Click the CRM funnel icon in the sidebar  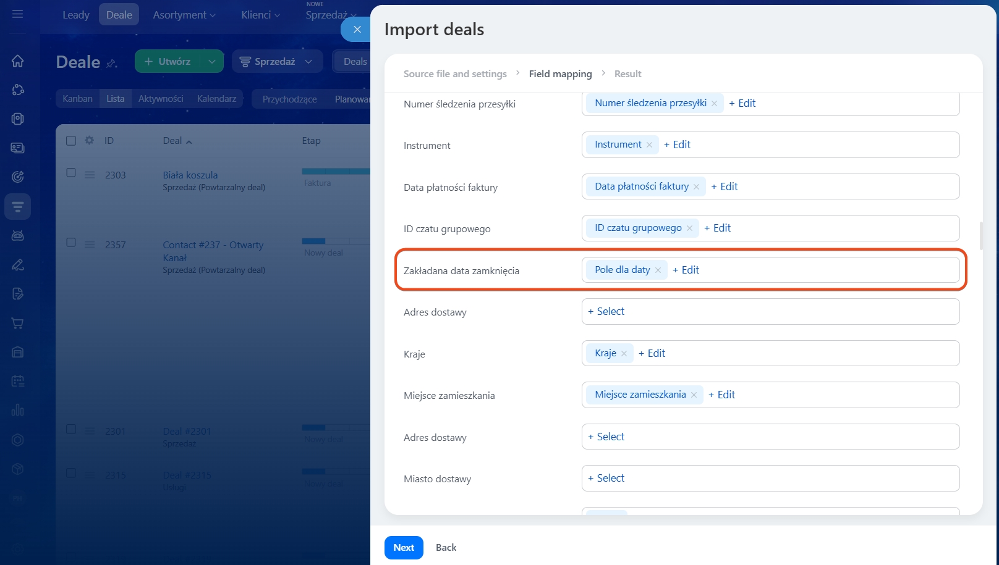click(x=17, y=206)
